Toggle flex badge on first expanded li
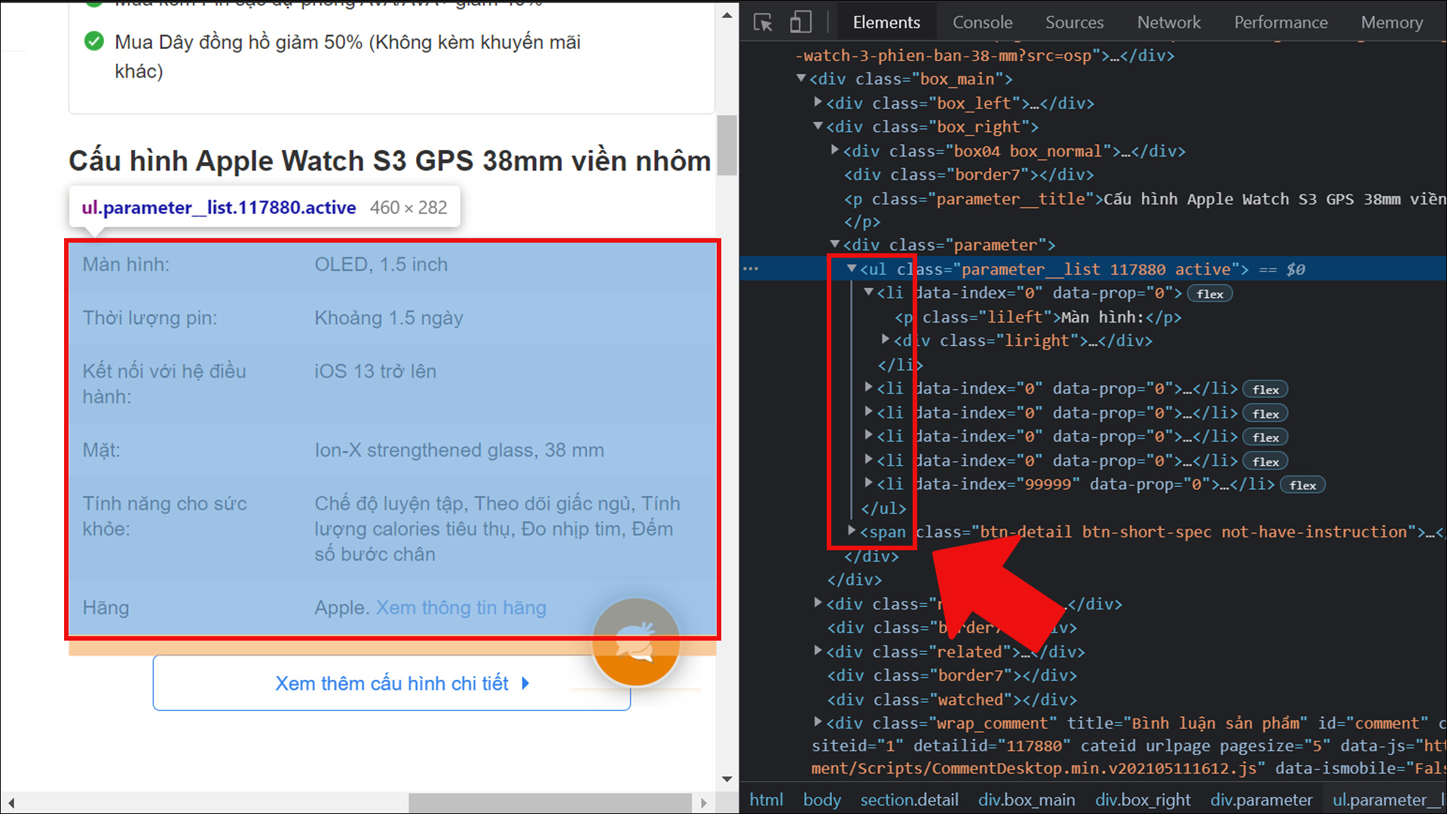Image resolution: width=1447 pixels, height=814 pixels. click(1210, 293)
